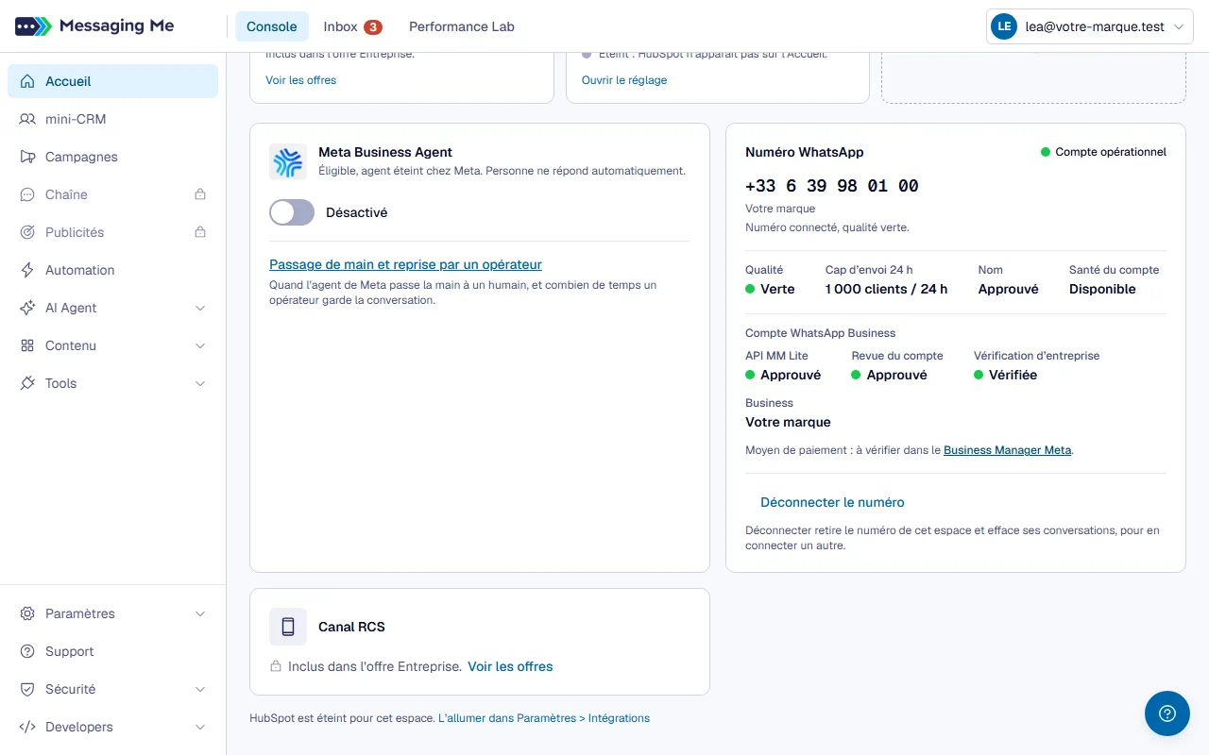The height and width of the screenshot is (755, 1209).
Task: Click the phone number +33 6 39 98 01 00
Action: (832, 186)
